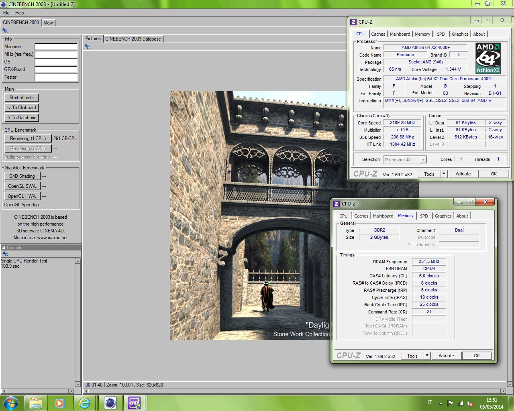This screenshot has height=411, width=514.
Task: Click To Clipboard button
Action: (22, 108)
